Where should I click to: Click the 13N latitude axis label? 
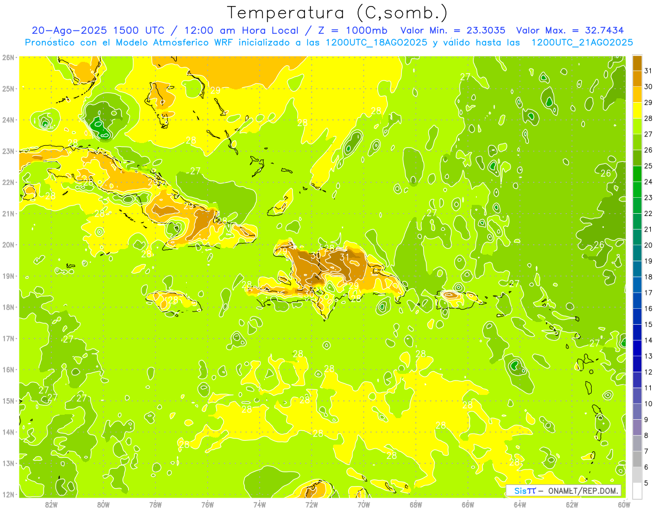pyautogui.click(x=8, y=463)
